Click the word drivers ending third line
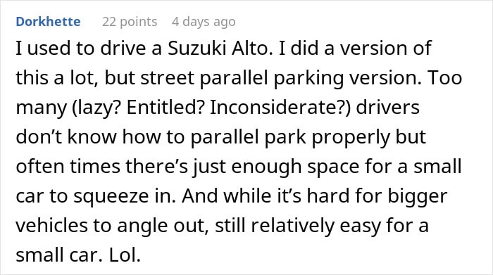 [387, 108]
